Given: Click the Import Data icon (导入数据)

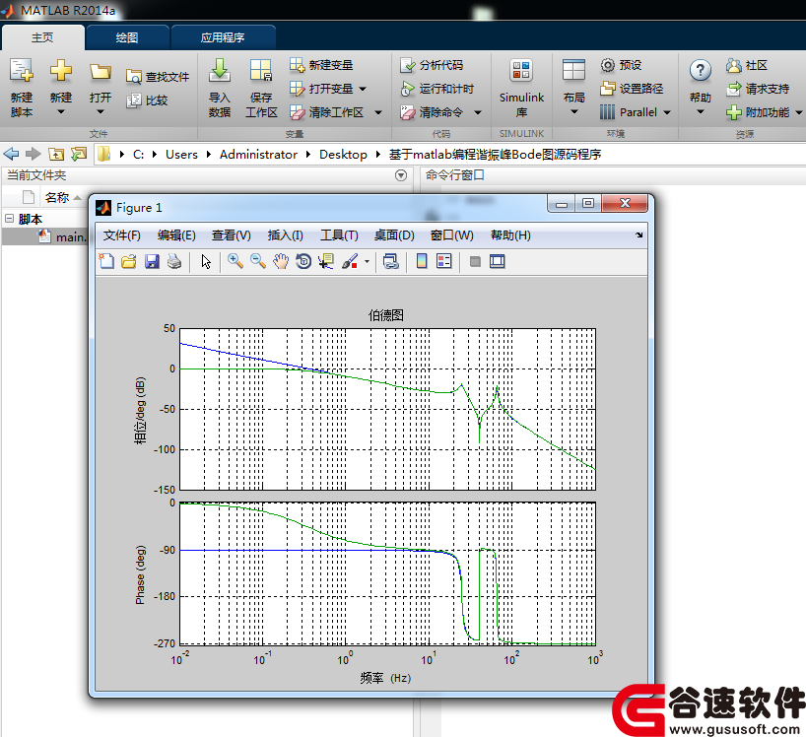Looking at the screenshot, I should click(x=220, y=88).
